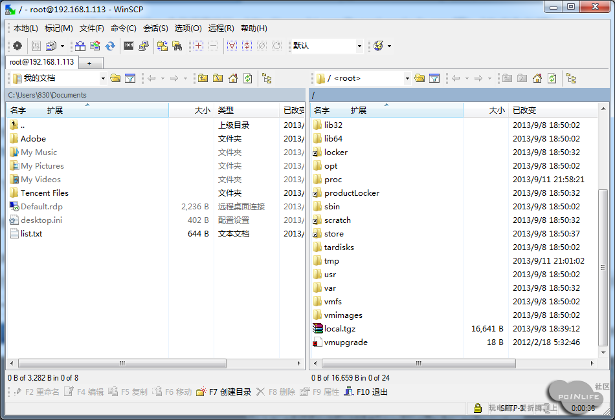
Task: Open the / <root> remote directory dropdown
Action: click(407, 78)
